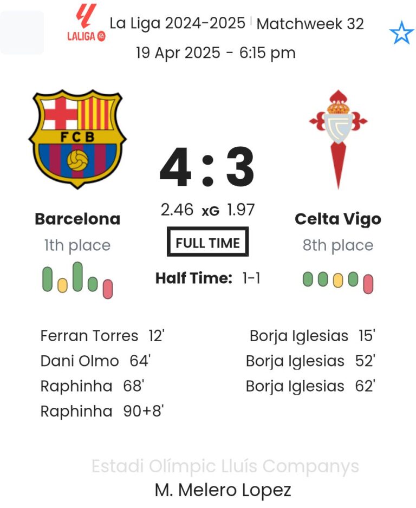Viewport: 416px width, 508px height.
Task: Open the Barcelona club crest
Action: tap(77, 139)
